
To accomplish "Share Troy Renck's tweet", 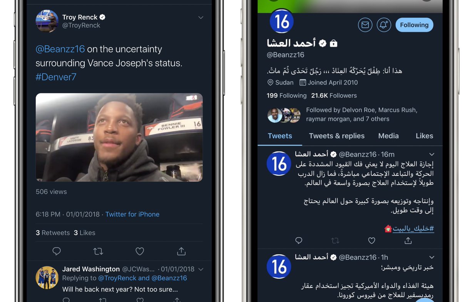I will pos(181,251).
